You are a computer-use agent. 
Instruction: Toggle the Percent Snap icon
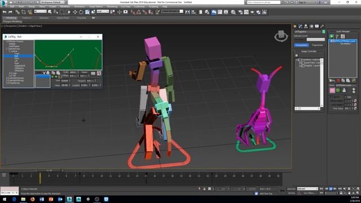point(144,12)
